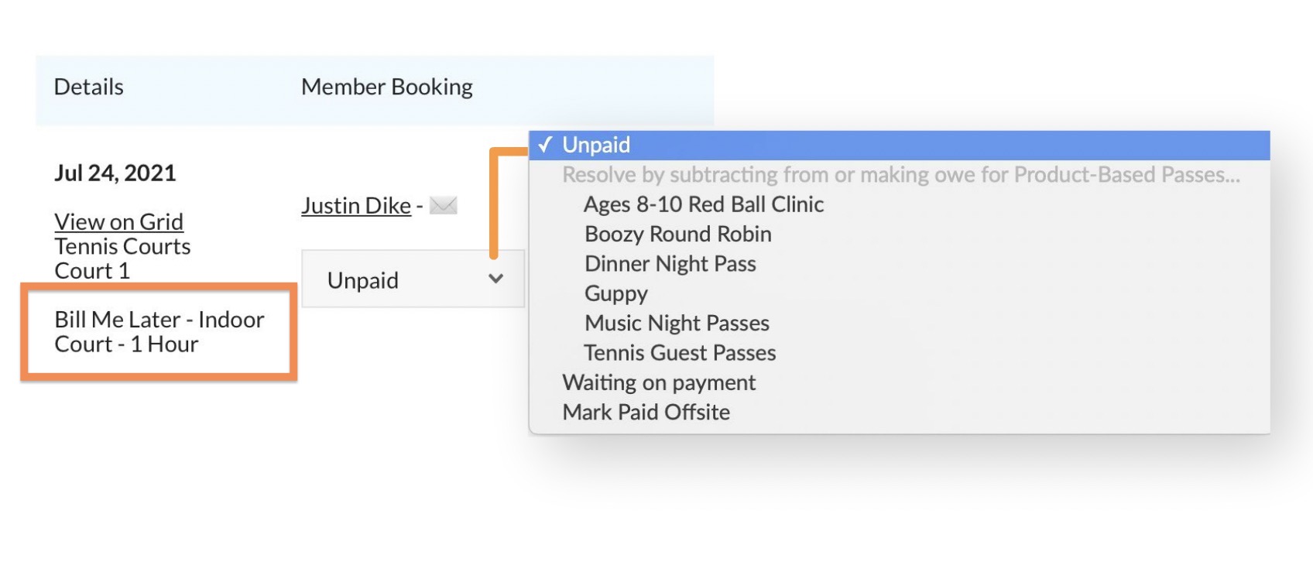Click the Member Booking column header
The height and width of the screenshot is (562, 1313).
click(386, 87)
